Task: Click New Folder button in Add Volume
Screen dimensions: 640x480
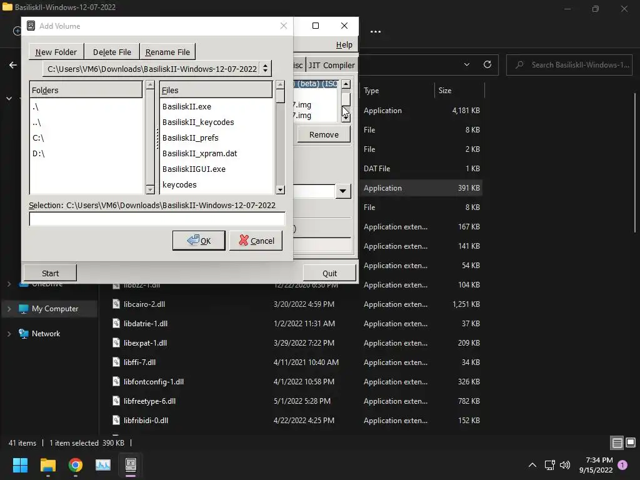Action: (56, 52)
